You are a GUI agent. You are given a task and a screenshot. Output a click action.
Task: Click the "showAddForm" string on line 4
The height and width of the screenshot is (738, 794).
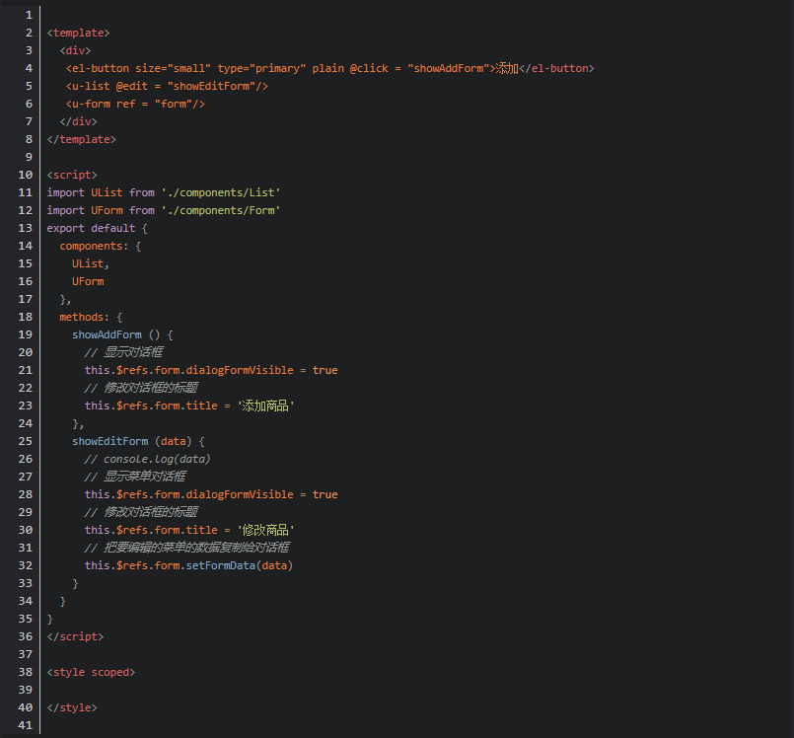449,68
